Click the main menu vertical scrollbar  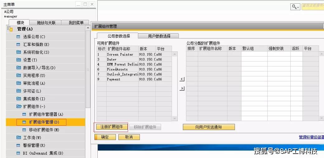pyautogui.click(x=88, y=69)
